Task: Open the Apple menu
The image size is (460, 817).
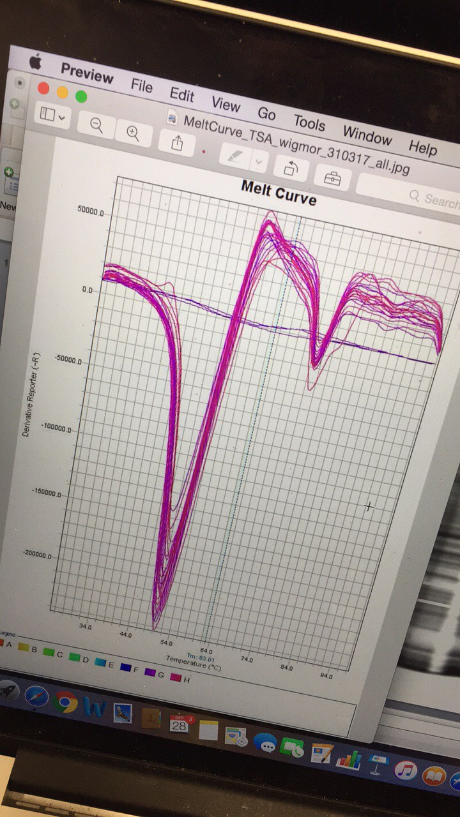Action: [x=35, y=62]
